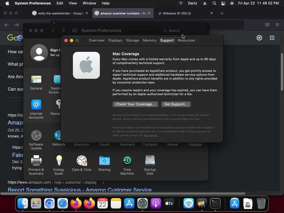Open a new browser tab
Viewport: 284px width, 213px height.
222,13
